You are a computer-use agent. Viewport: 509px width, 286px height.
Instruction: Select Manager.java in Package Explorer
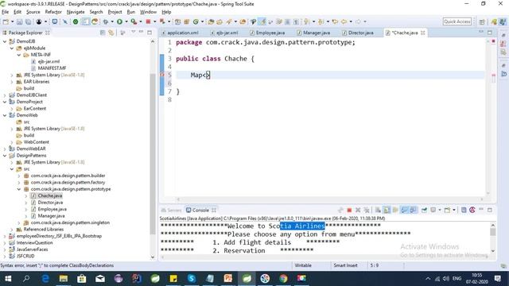(51, 215)
